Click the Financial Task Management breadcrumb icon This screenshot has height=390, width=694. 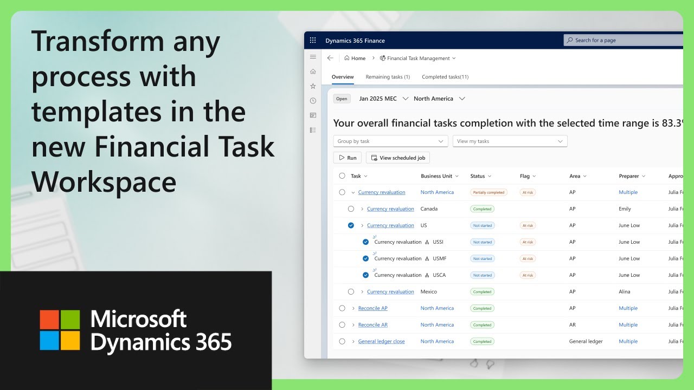(383, 58)
